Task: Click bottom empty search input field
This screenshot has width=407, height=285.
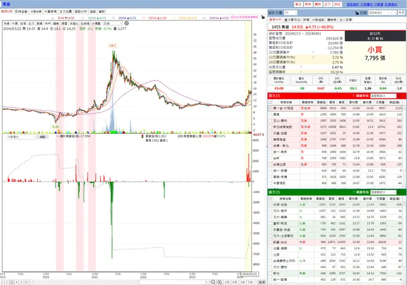Action: 173,282
